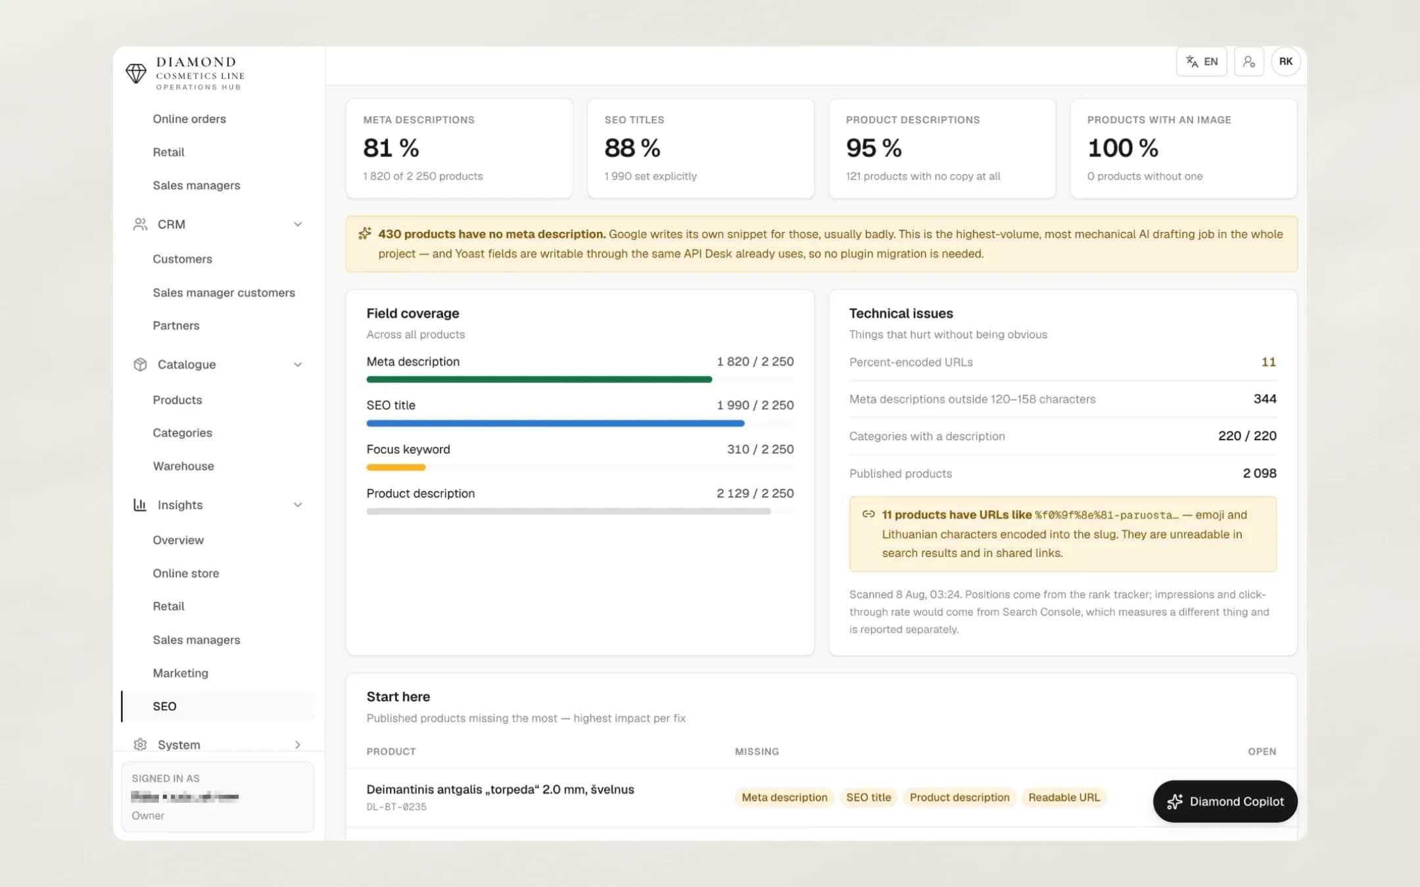Open Online orders in the sidebar

189,119
